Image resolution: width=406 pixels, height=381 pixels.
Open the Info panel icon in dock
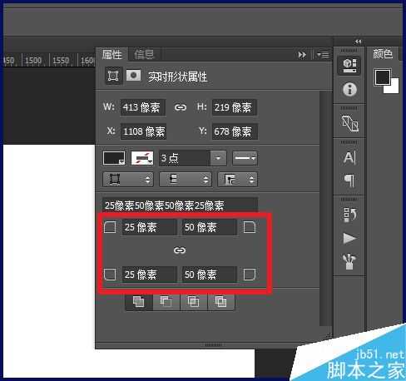point(349,89)
